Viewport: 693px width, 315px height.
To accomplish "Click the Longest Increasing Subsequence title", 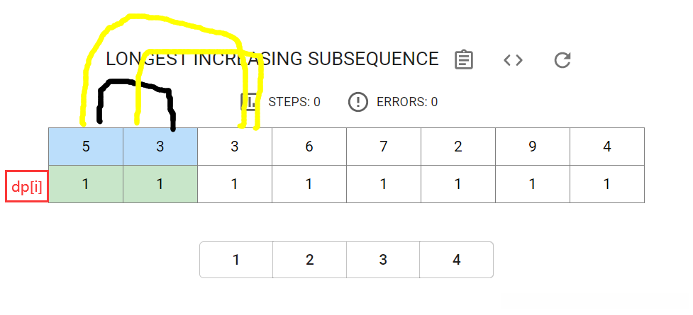I will click(x=272, y=59).
